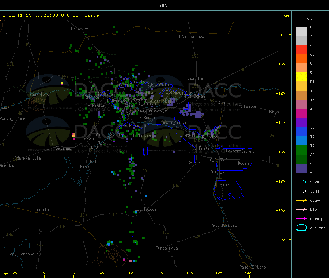This screenshot has height=278, width=329.
Task: Click the 'Punta_Agua' map label
Action: click(x=167, y=248)
